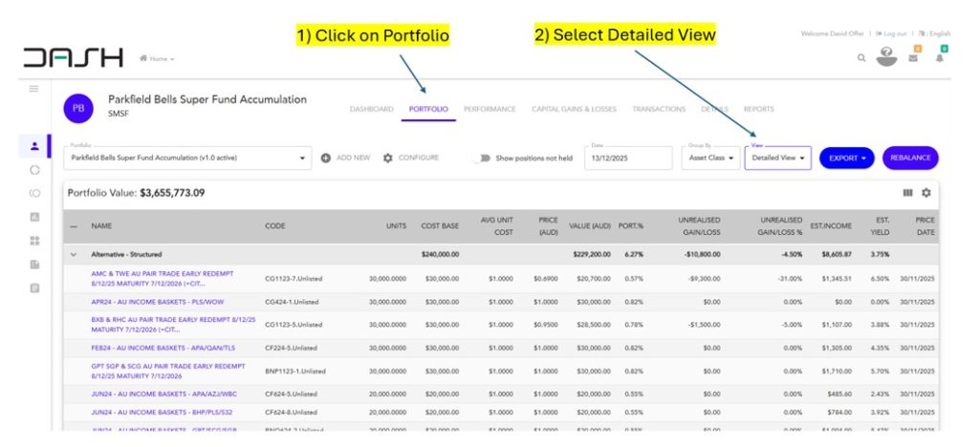Image resolution: width=979 pixels, height=447 pixels.
Task: Click the Add New plus icon
Action: click(326, 158)
